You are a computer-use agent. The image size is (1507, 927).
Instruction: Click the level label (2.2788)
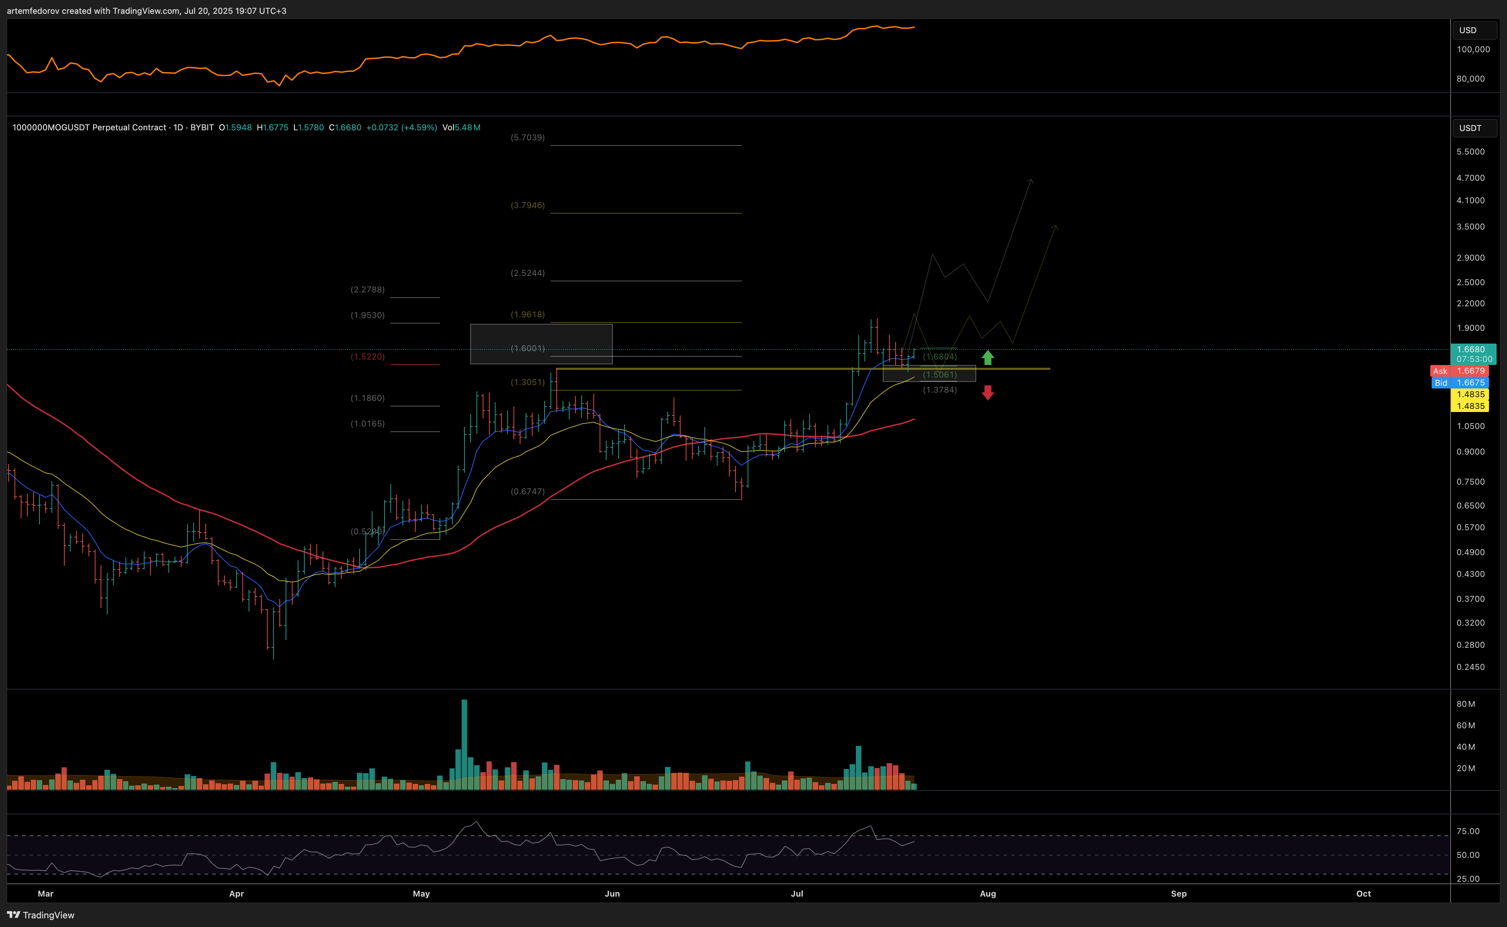tap(367, 289)
